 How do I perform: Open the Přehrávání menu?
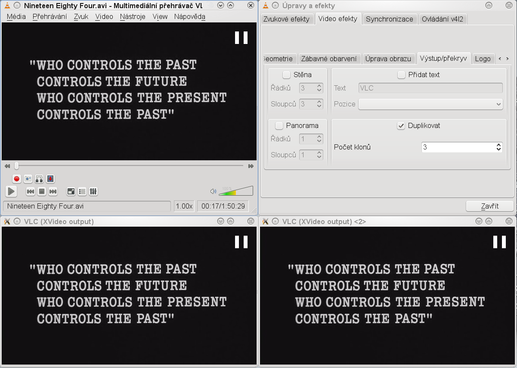pyautogui.click(x=50, y=16)
